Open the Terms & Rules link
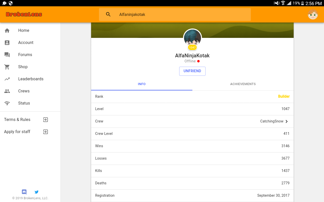The image size is (324, 202). 17,119
